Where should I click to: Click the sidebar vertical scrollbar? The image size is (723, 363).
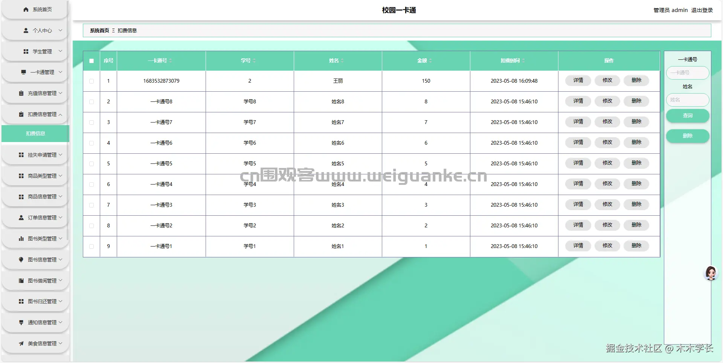(67, 120)
